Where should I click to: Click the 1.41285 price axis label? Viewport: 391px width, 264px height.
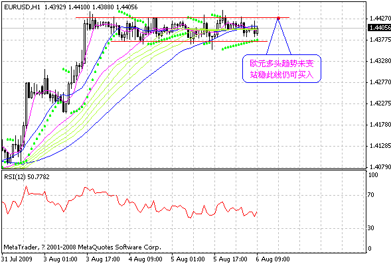pyautogui.click(x=380, y=145)
